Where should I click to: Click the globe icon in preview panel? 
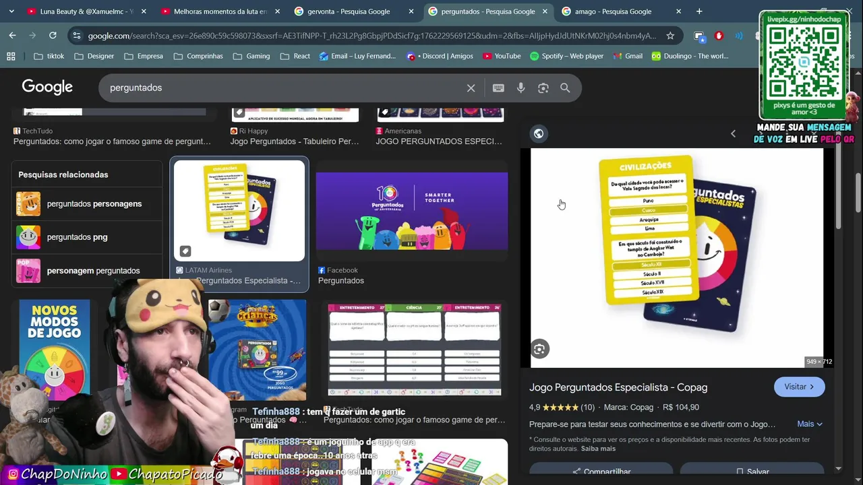click(538, 133)
